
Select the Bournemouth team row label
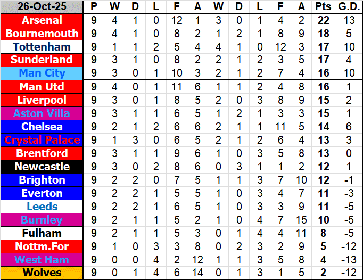tap(42, 34)
